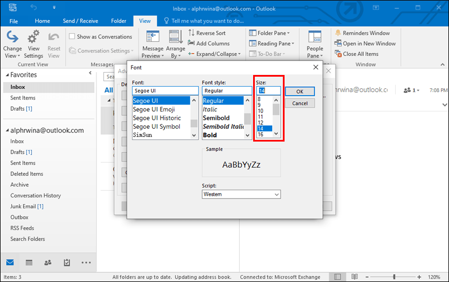
Task: Open the Reading Pane menu
Action: click(272, 44)
